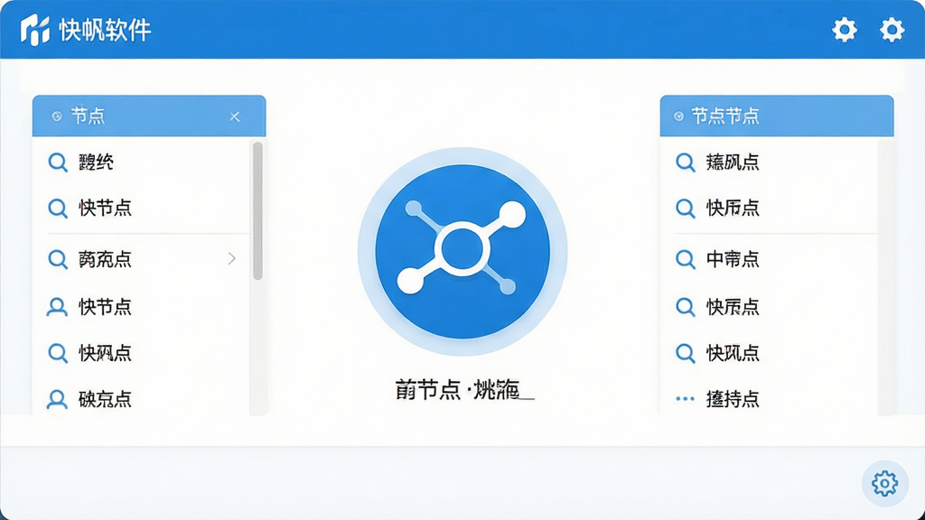Screen dimensions: 925x520
Task: Click the small circle icon beside the 节点节点 title
Action: (678, 116)
